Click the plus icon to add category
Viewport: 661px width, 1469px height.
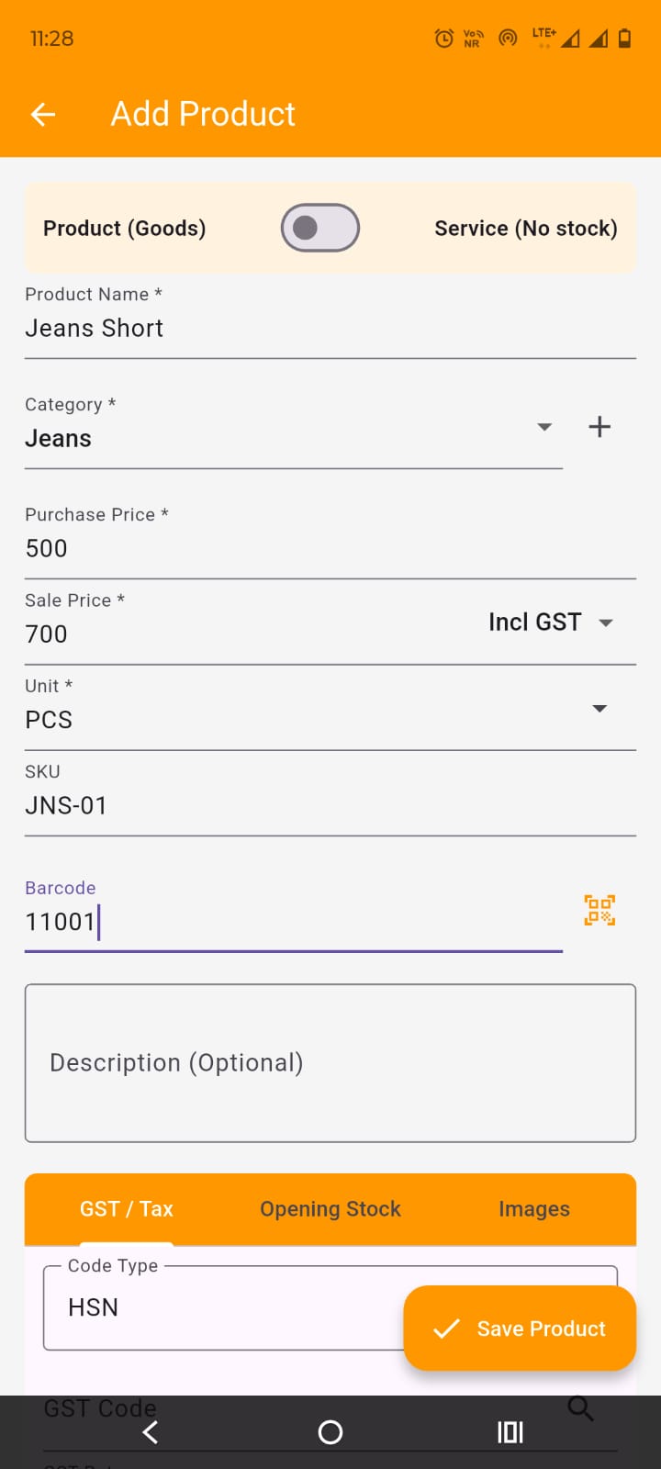599,427
